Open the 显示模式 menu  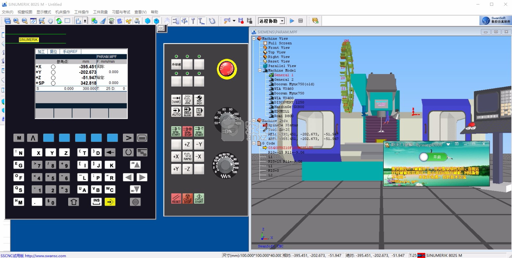[x=44, y=12]
